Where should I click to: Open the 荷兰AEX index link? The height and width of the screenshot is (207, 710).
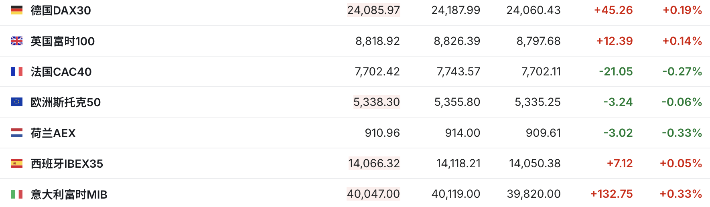tap(53, 133)
